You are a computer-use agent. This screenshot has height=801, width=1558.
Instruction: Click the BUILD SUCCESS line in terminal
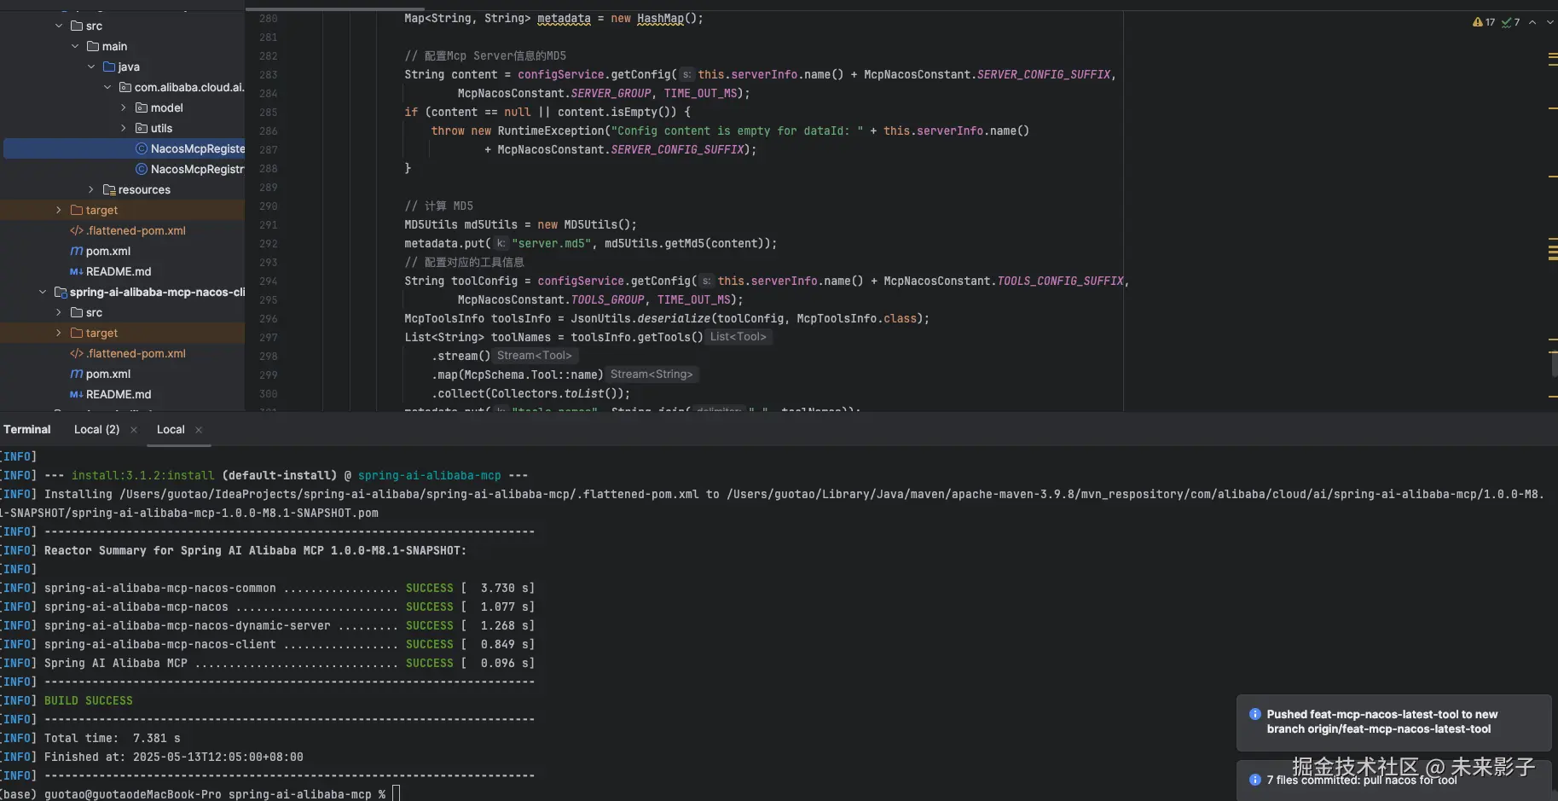tap(89, 700)
